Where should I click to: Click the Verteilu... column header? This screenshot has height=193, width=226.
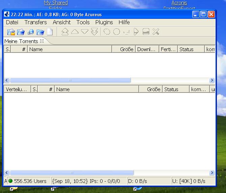[17, 89]
